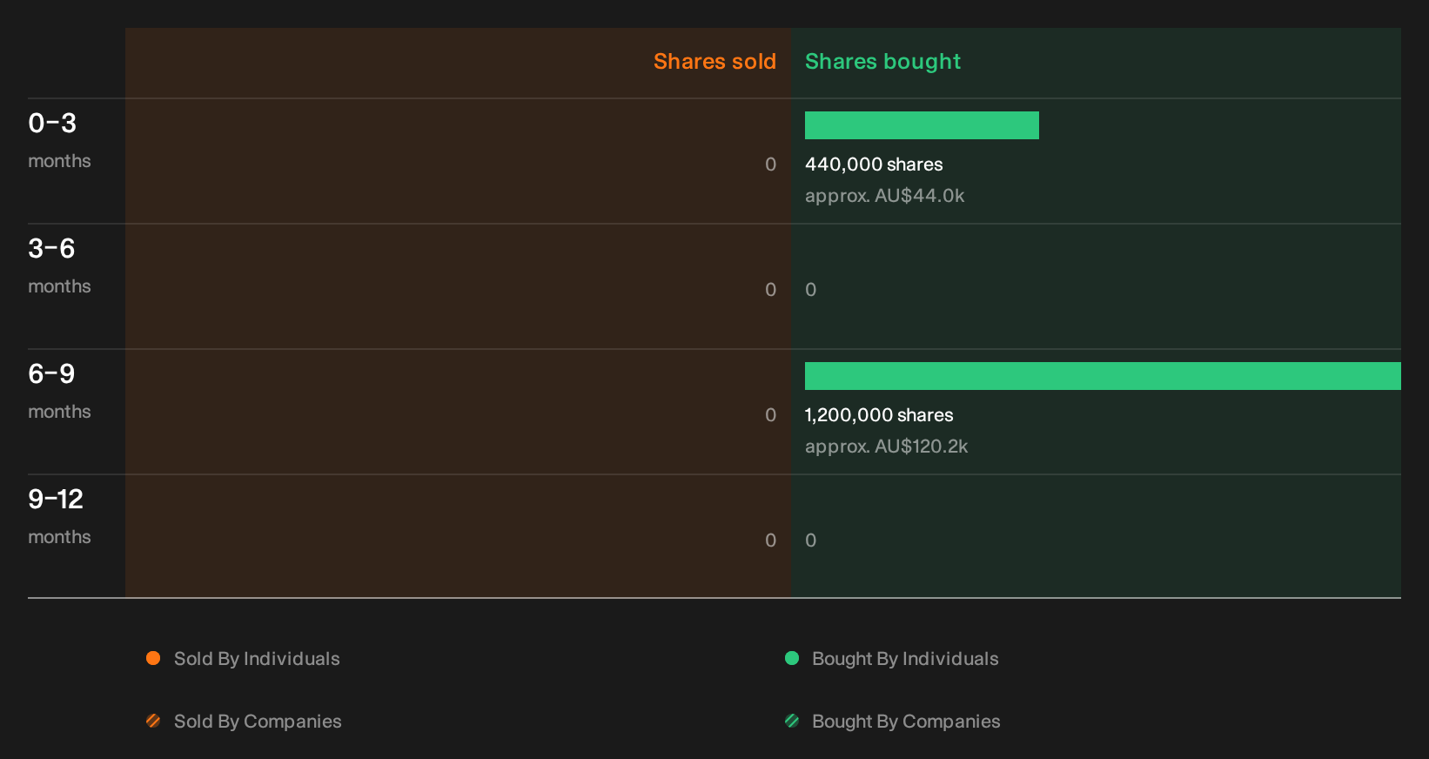
Task: Click the shares bought "0" in 9-12 months row
Action: (x=811, y=541)
